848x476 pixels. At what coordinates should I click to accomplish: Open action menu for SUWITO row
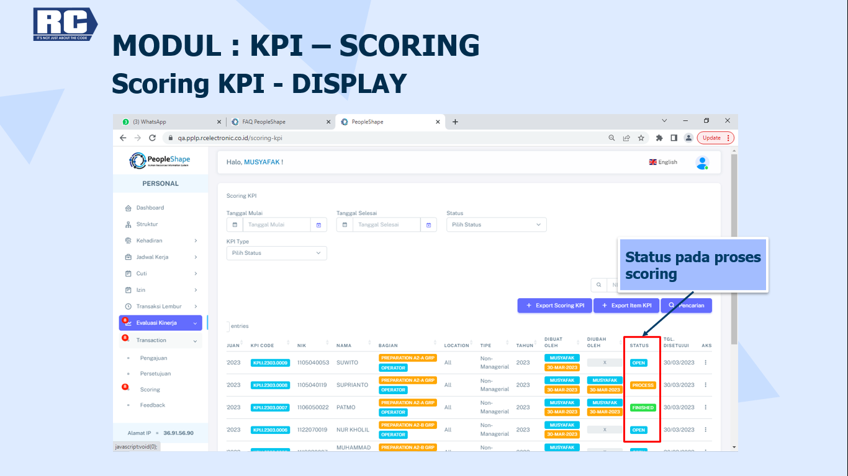click(x=705, y=363)
